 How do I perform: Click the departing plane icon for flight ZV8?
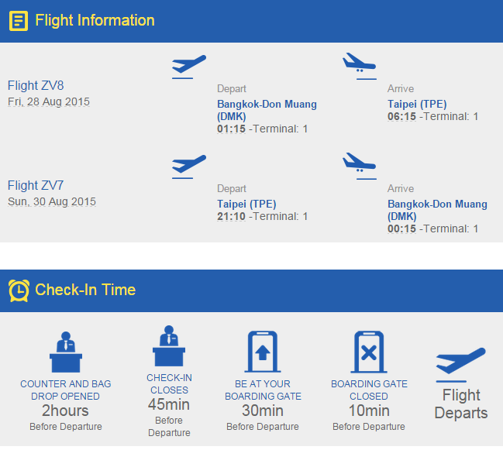click(188, 66)
